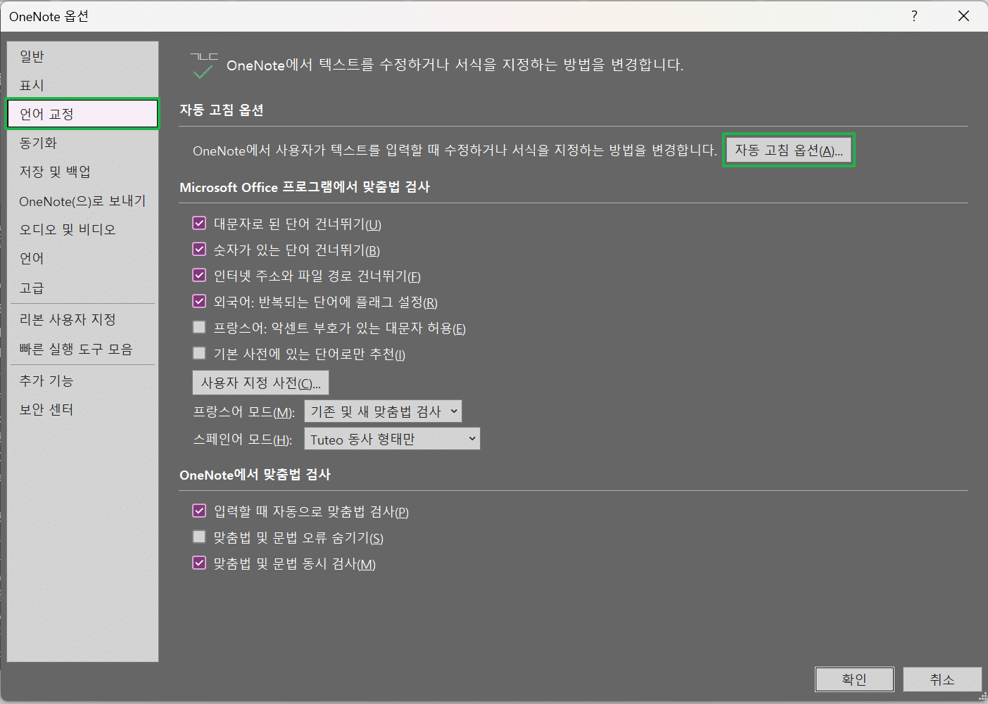Go to 저장 및 백업 category

point(82,172)
